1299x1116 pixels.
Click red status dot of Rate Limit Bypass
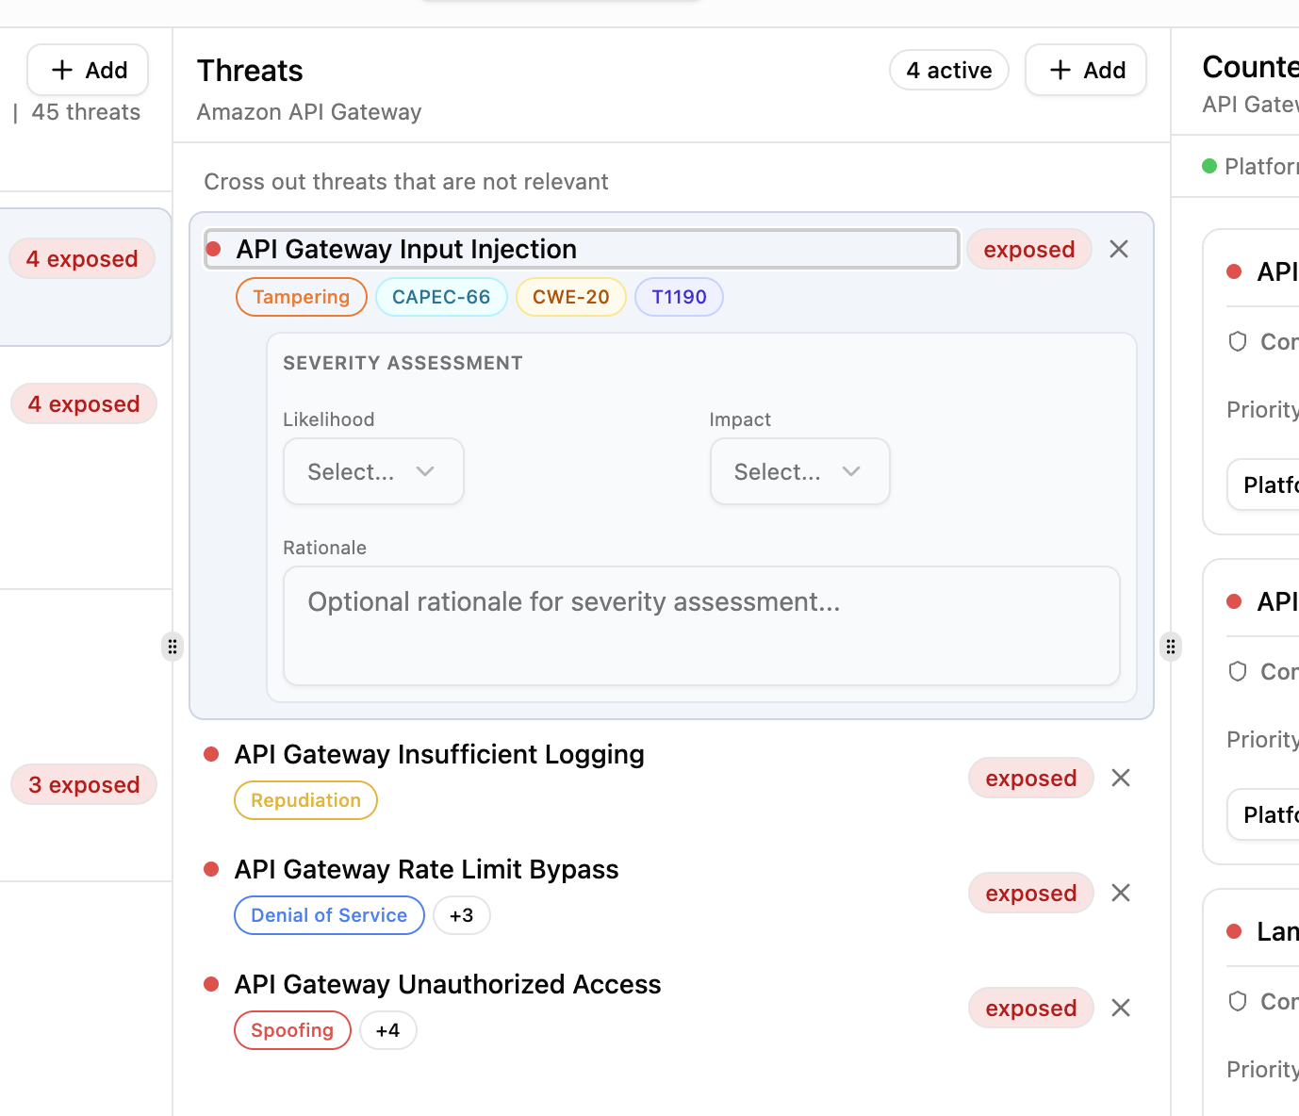(x=212, y=869)
